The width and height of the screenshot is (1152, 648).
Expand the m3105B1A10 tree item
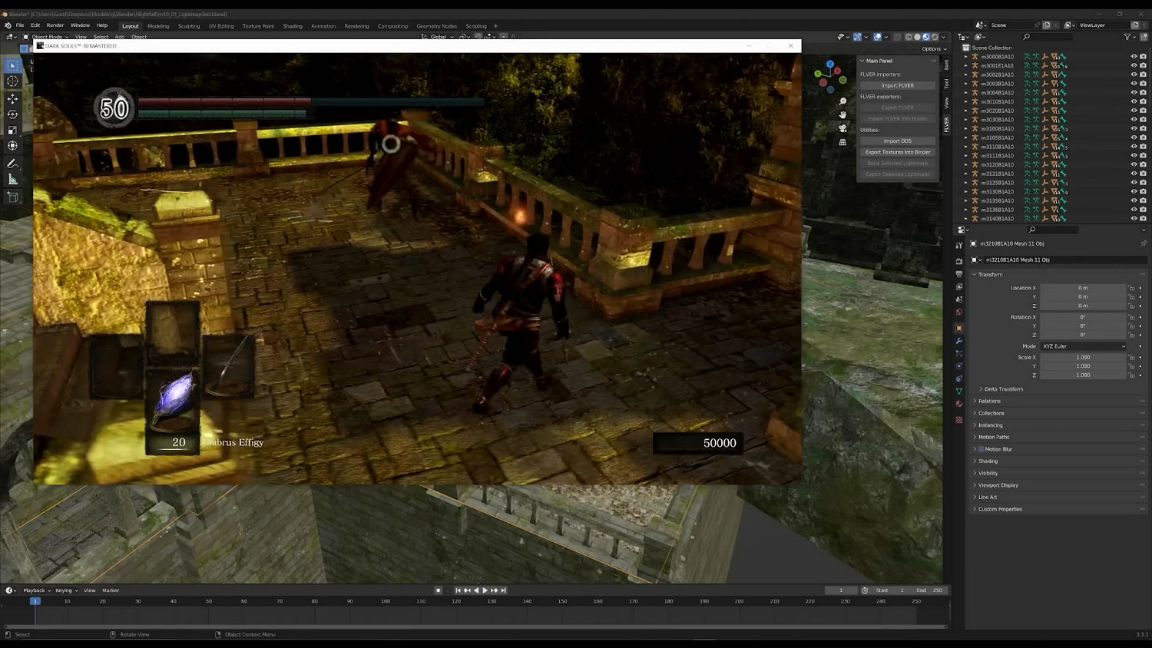[966, 137]
